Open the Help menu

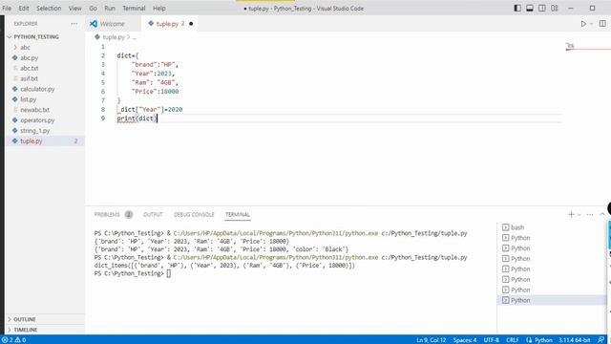click(x=159, y=9)
